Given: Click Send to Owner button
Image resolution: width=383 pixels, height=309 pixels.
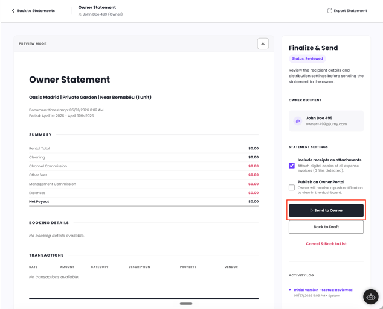Looking at the screenshot, I should pos(326,210).
